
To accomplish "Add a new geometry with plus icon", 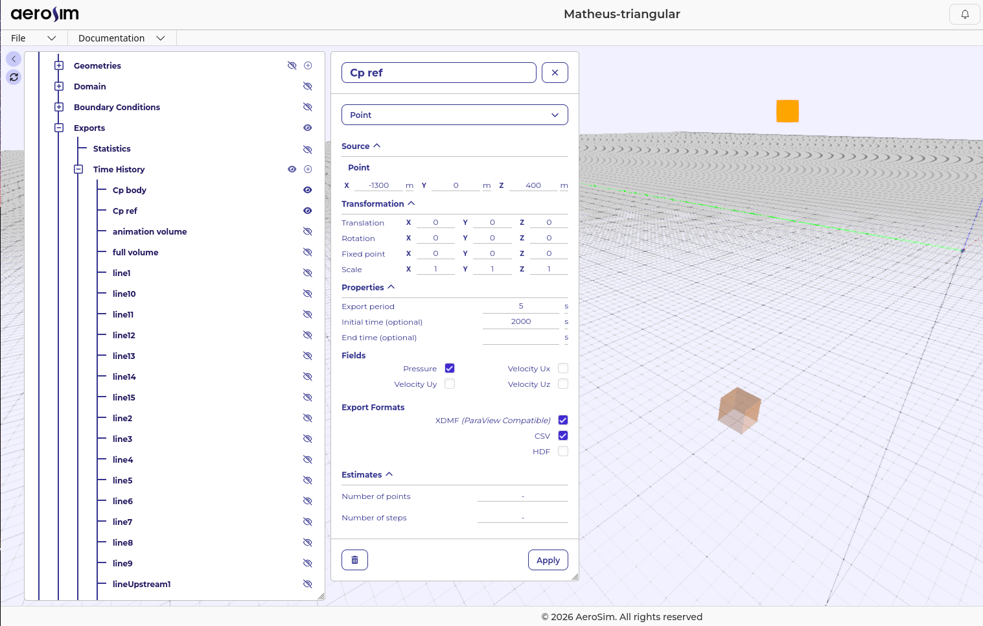I will pyautogui.click(x=308, y=65).
